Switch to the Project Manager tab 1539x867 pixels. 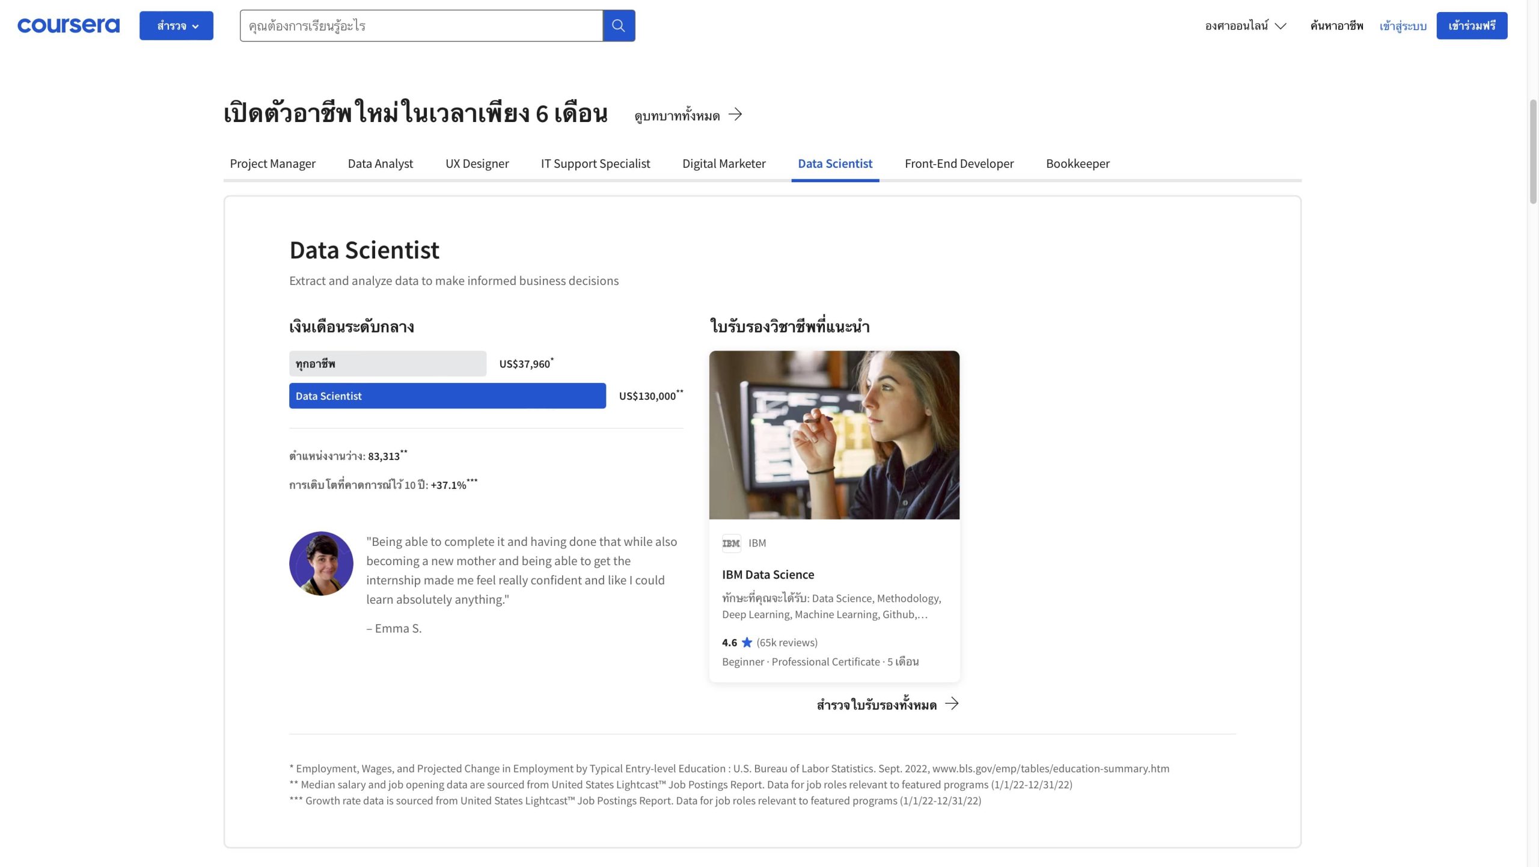point(272,164)
